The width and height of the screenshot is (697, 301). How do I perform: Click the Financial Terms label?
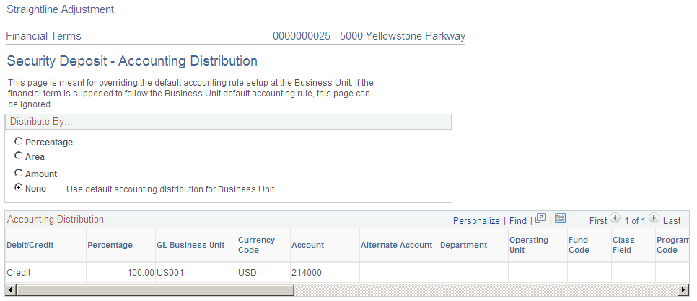click(x=43, y=36)
